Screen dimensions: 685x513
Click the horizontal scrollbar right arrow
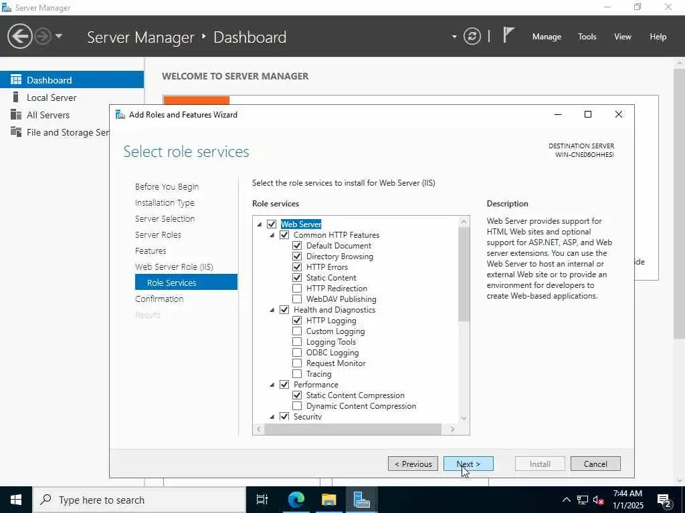tap(452, 430)
